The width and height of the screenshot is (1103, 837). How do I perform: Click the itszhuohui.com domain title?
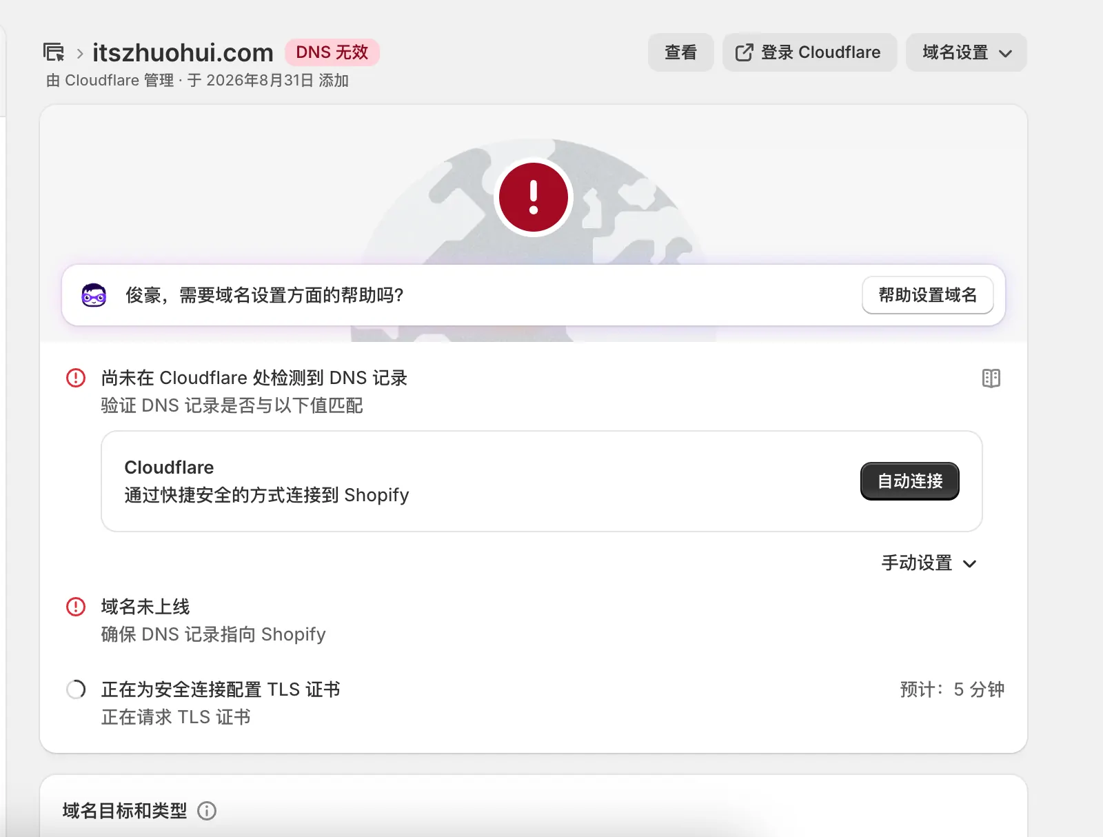[x=183, y=52]
